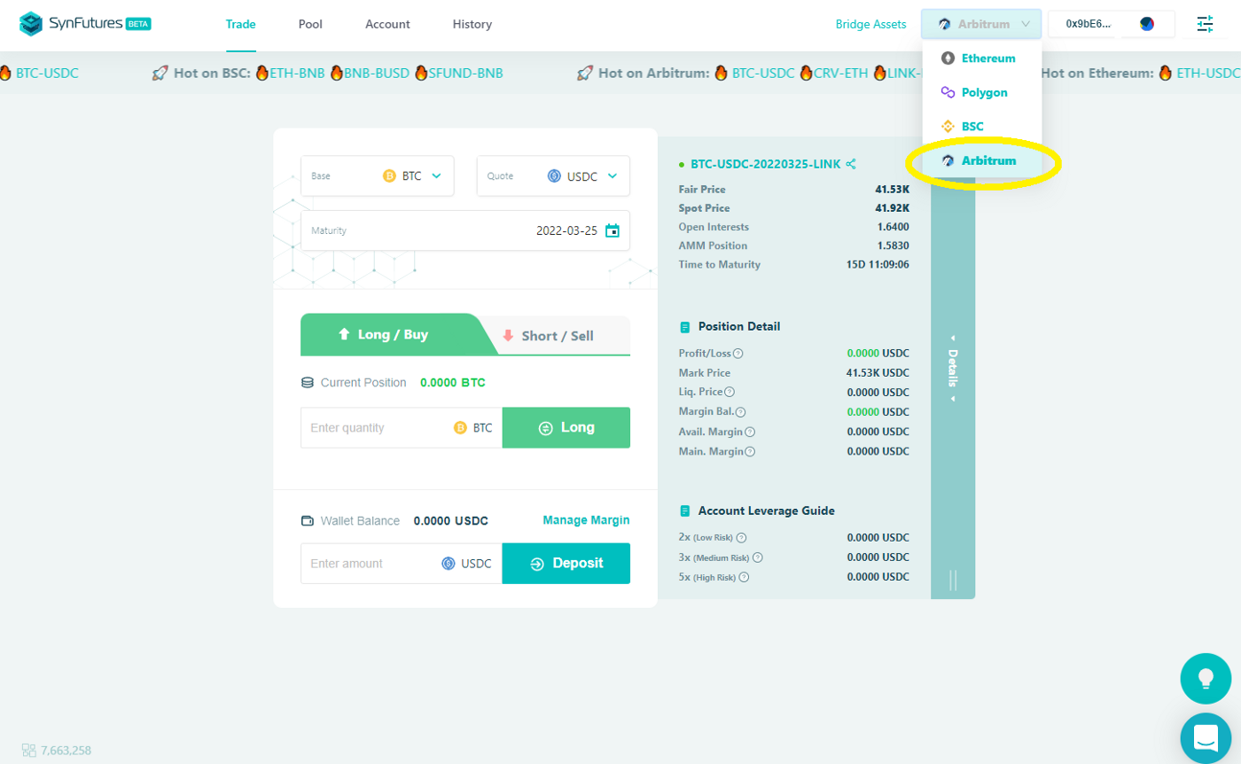Click the block number icon
The image size is (1241, 764).
point(27,750)
